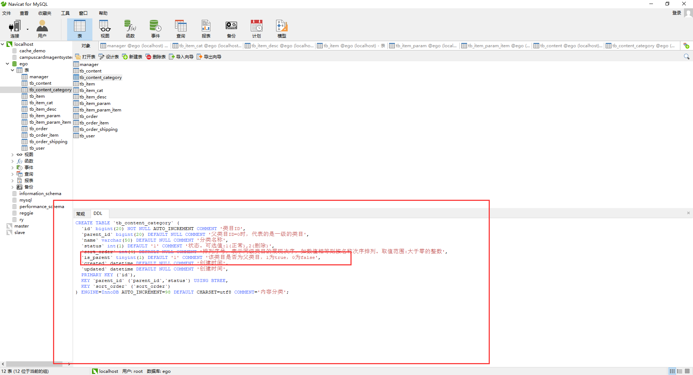Expand the 函数 node in tree

pos(13,161)
